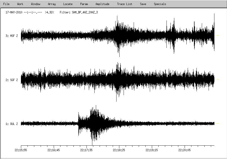Open the File menu
Image resolution: width=227 pixels, height=159 pixels.
coord(6,4)
